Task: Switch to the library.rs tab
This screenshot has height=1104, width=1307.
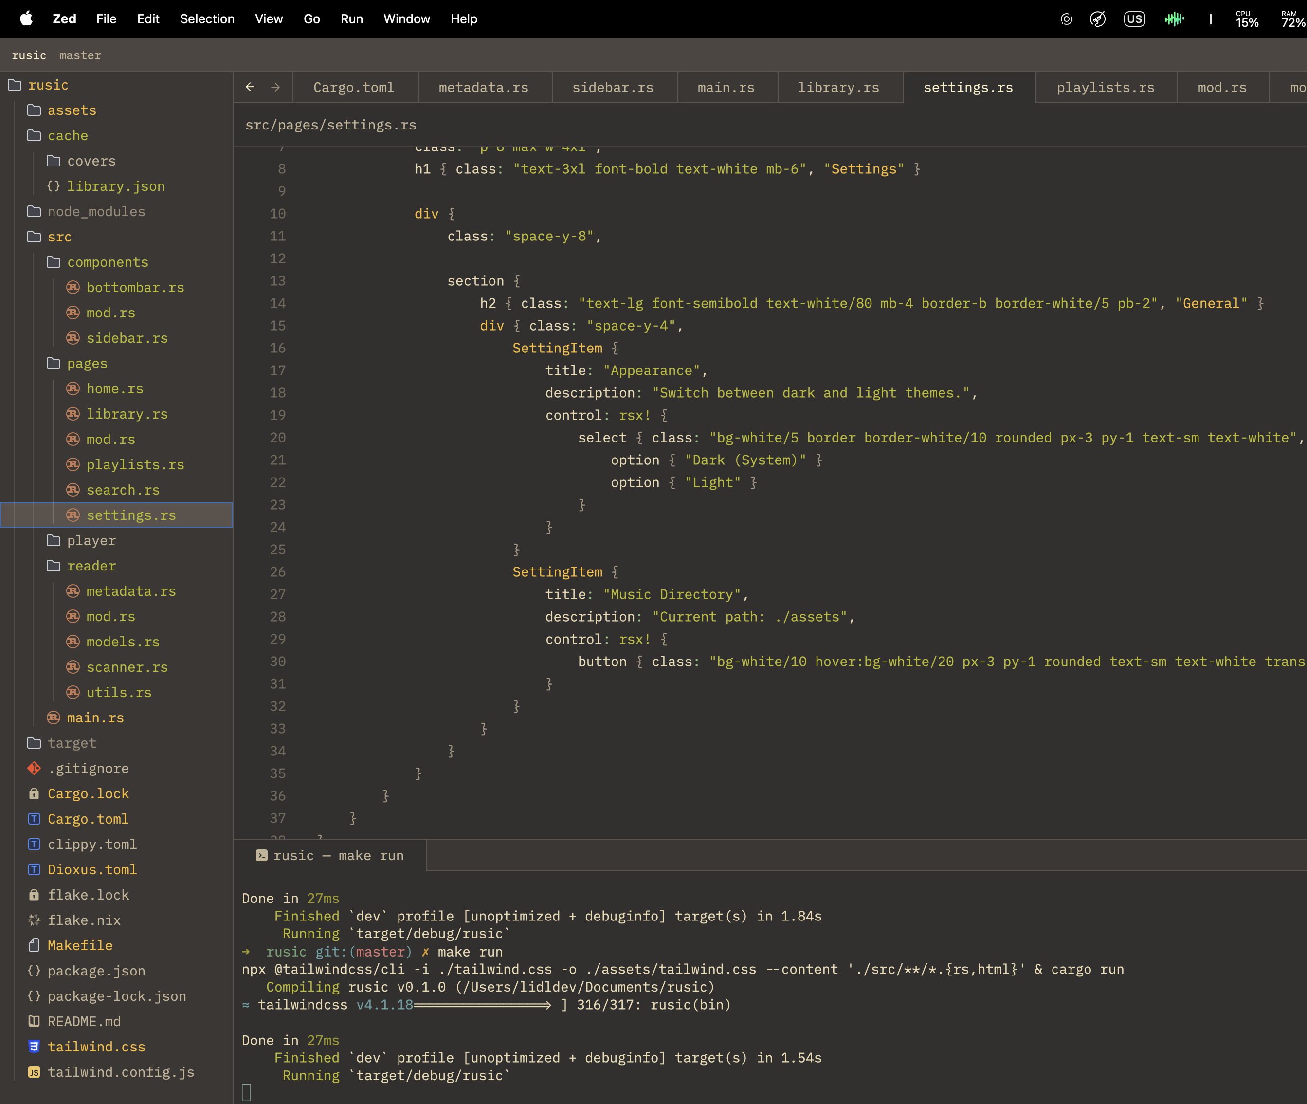Action: click(x=838, y=88)
